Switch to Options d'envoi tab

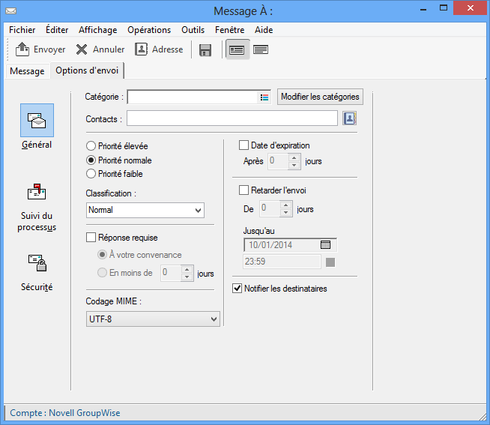[x=87, y=70]
